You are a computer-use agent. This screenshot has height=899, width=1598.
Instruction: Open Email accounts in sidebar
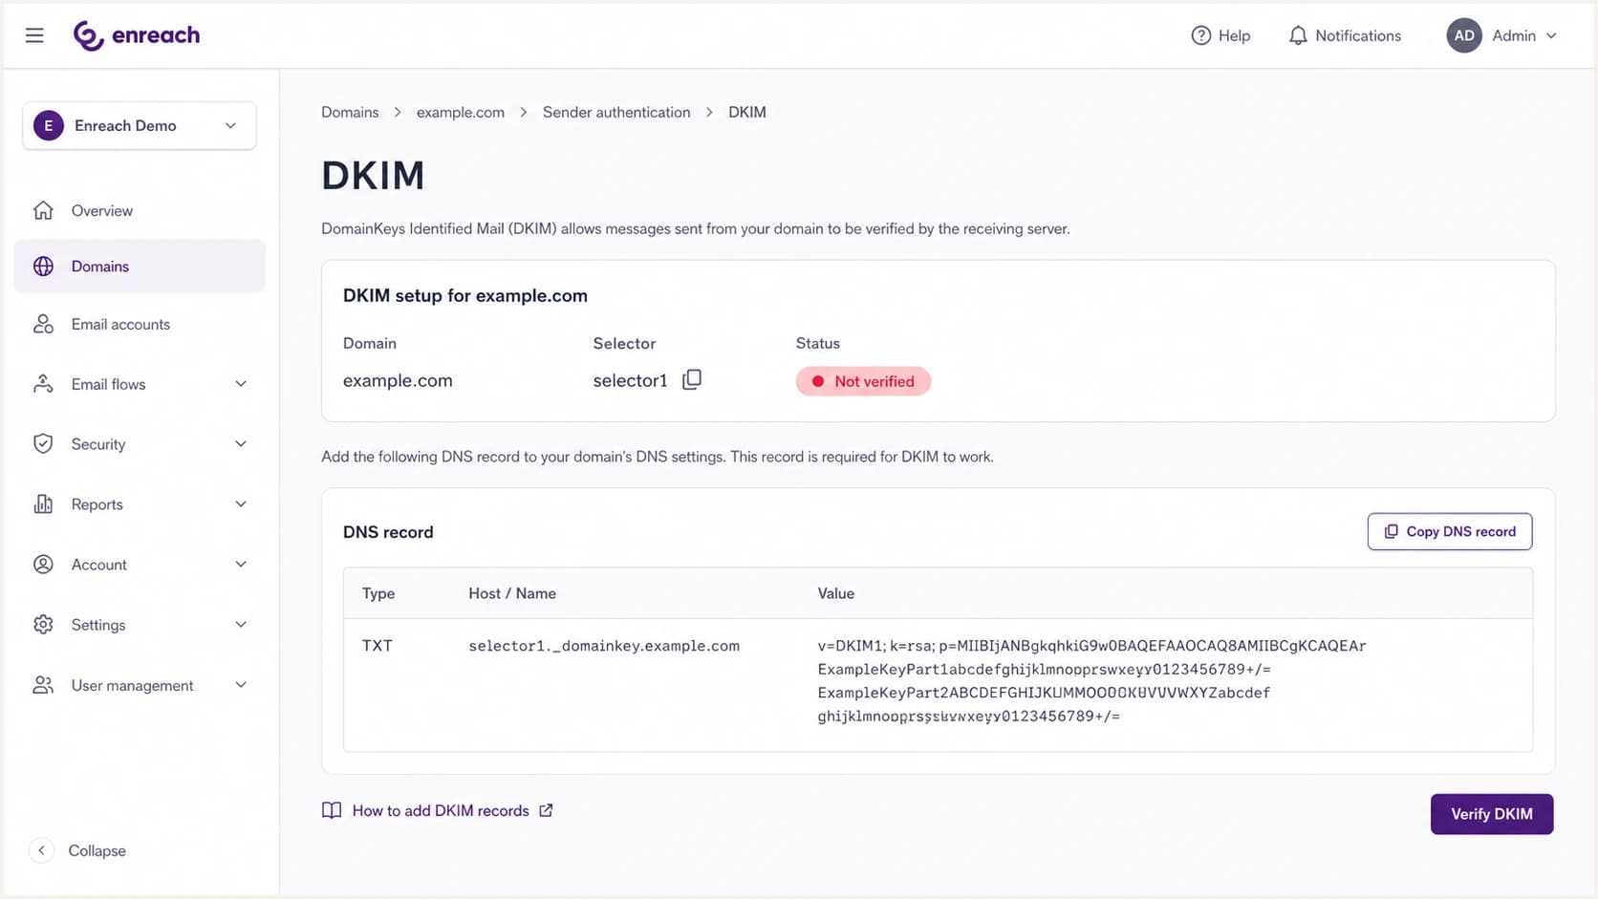(x=140, y=324)
